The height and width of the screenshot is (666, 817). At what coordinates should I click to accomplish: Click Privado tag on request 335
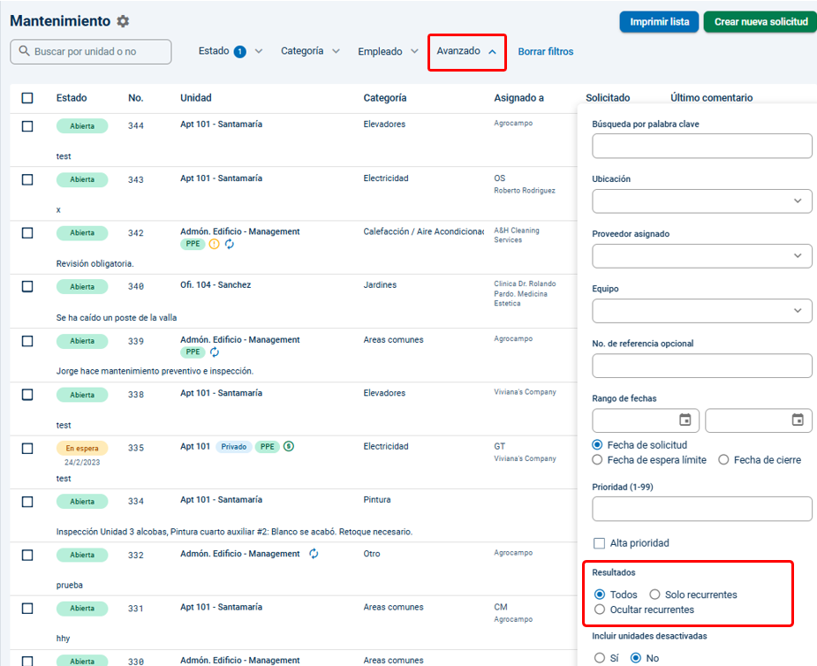click(233, 447)
